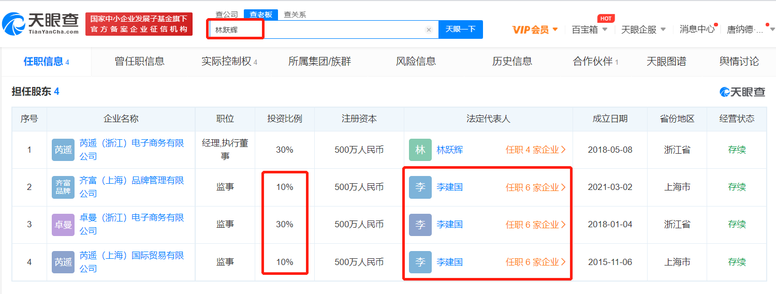Open the 任职信息 tab

tap(46, 62)
